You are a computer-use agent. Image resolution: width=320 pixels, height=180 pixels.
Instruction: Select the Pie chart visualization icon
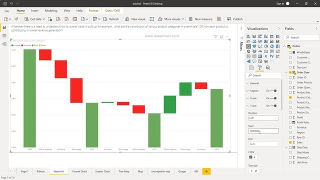point(266,46)
